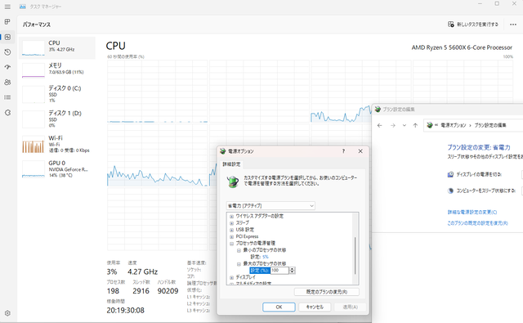Viewport: 523px width, 323px height.
Task: Open the Services page icon in sidebar
Action: (x=7, y=113)
